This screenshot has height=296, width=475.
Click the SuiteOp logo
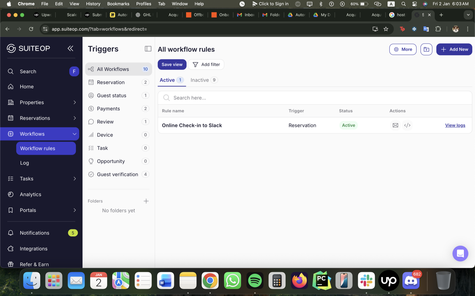(x=28, y=48)
